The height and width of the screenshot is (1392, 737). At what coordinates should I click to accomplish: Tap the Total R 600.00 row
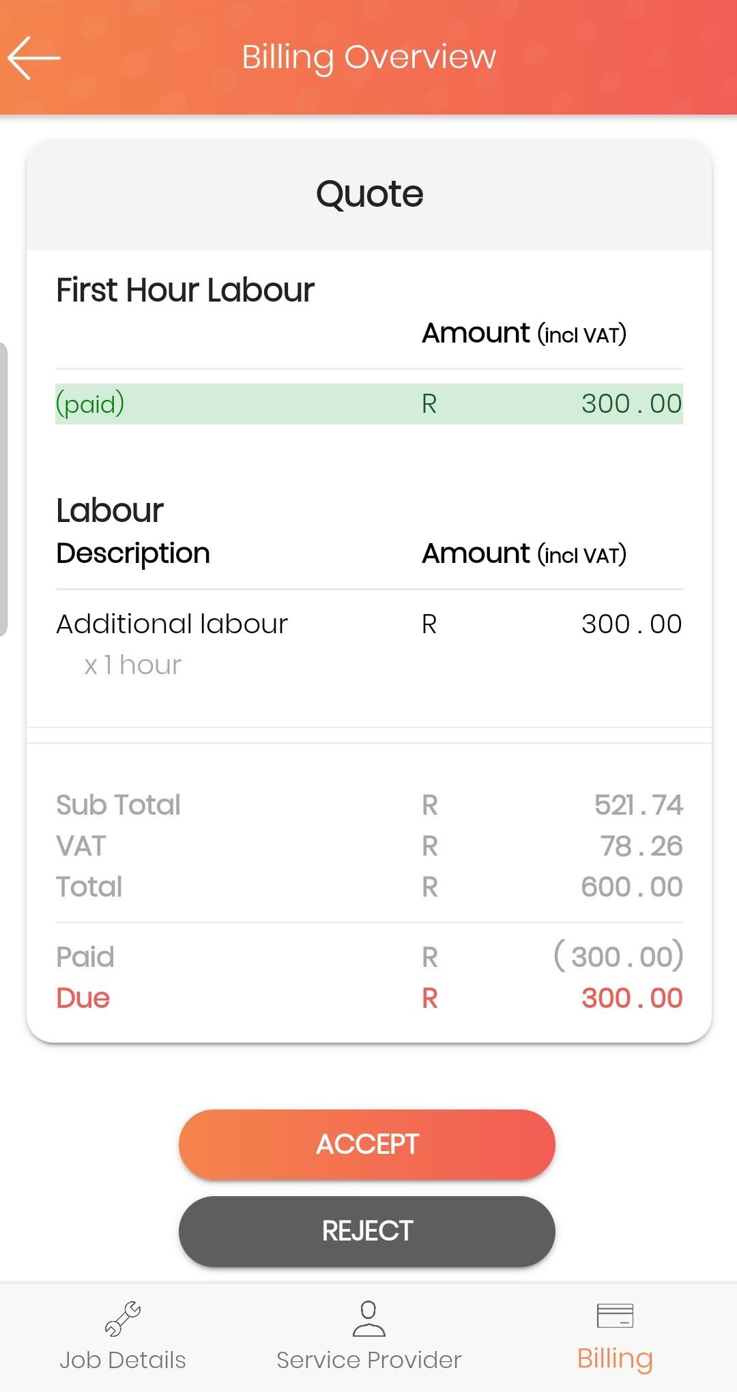point(369,887)
